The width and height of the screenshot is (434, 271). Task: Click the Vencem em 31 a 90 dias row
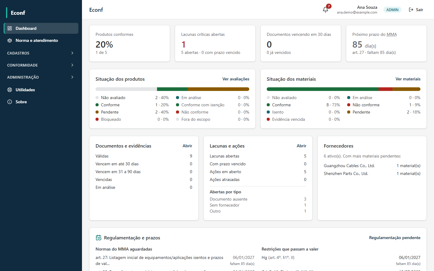coord(144,172)
